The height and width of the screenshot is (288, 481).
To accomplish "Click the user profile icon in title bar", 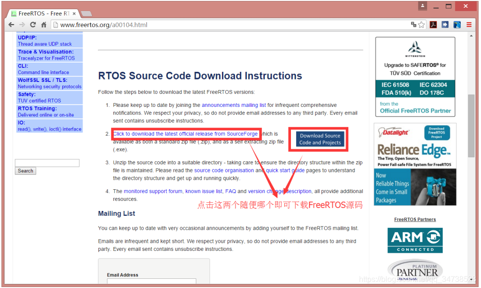I will (423, 6).
